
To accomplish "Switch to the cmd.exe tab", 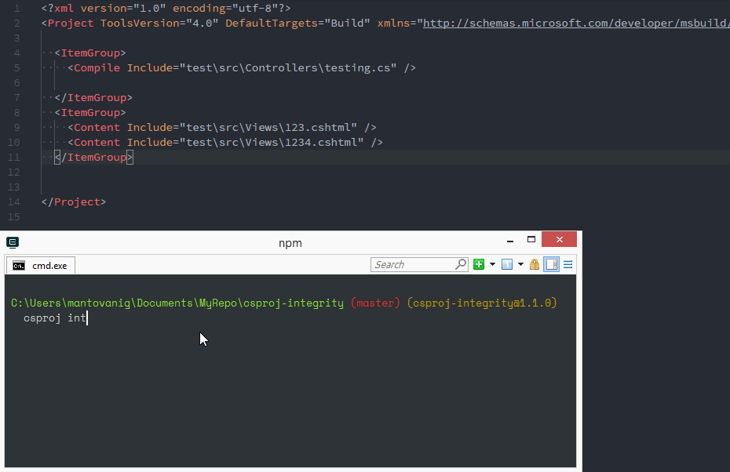I will [41, 266].
